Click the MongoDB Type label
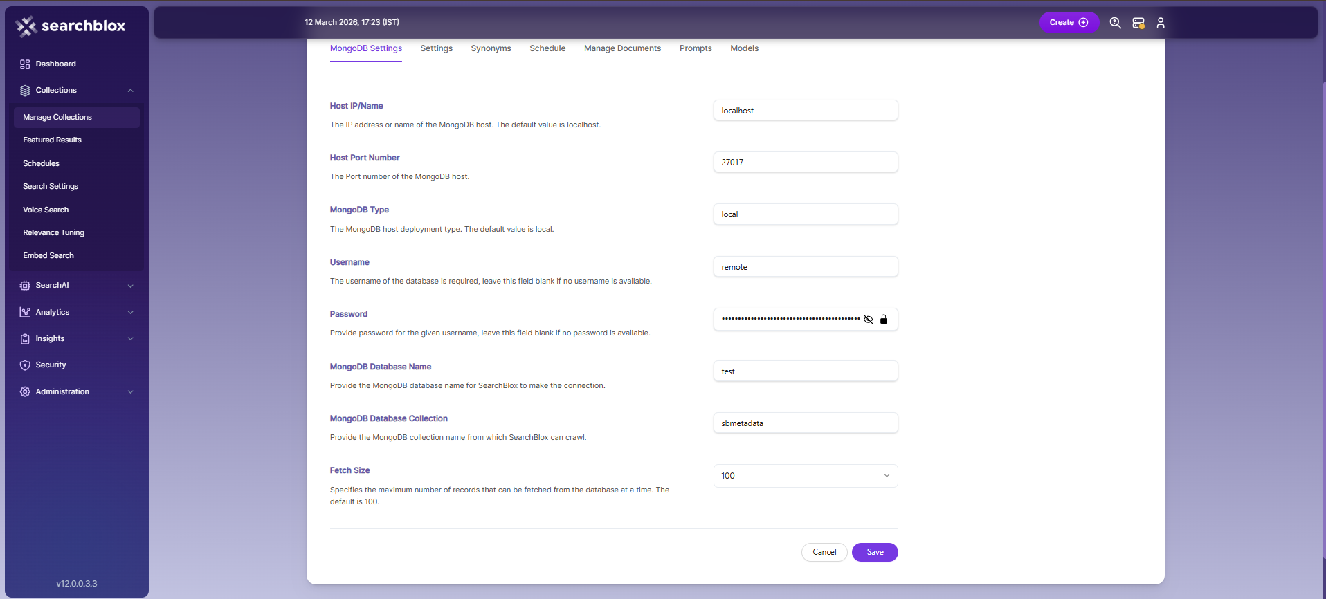The width and height of the screenshot is (1326, 599). pos(359,210)
